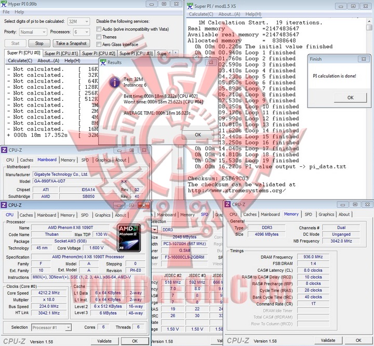Toggle Aero Glass Interface checkbox
Screen dimensions: 374x346
(99, 44)
